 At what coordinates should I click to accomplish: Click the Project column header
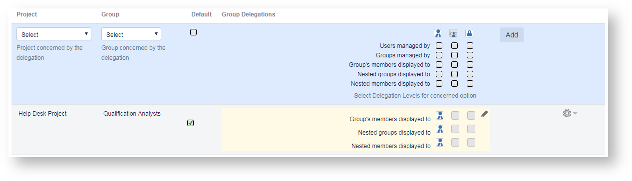[x=27, y=14]
